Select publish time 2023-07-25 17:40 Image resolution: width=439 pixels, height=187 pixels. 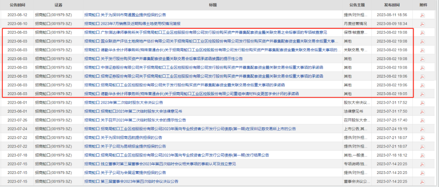[x=392, y=120]
